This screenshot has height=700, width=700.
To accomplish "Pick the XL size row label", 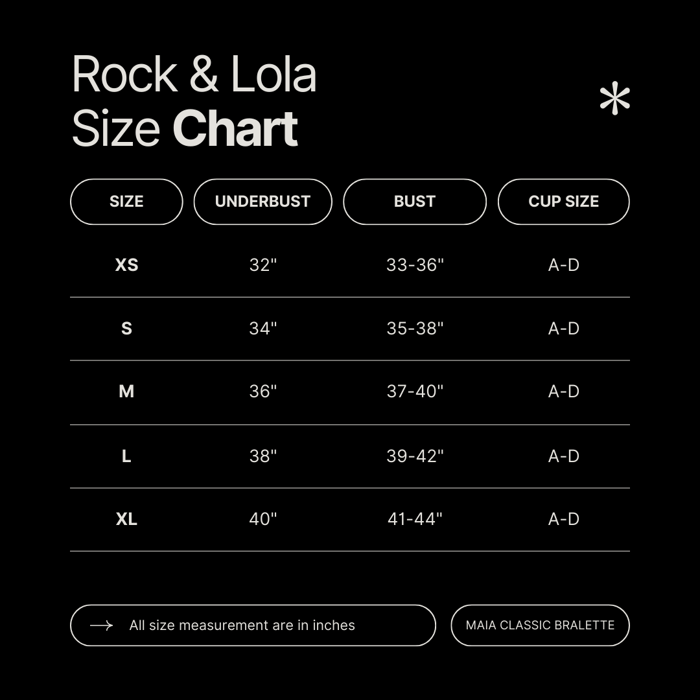I will [x=126, y=519].
